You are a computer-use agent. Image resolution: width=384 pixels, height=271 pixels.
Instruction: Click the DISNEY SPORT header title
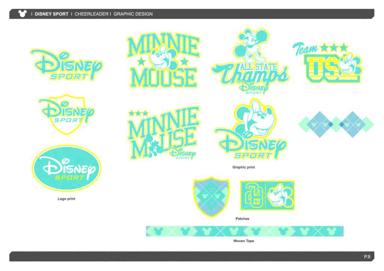tap(52, 14)
